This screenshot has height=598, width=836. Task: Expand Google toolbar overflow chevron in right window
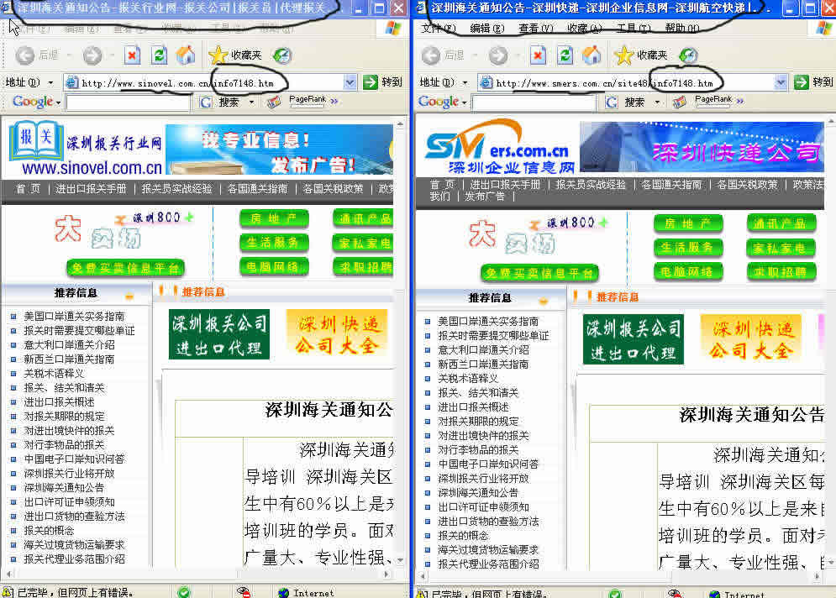[x=740, y=100]
